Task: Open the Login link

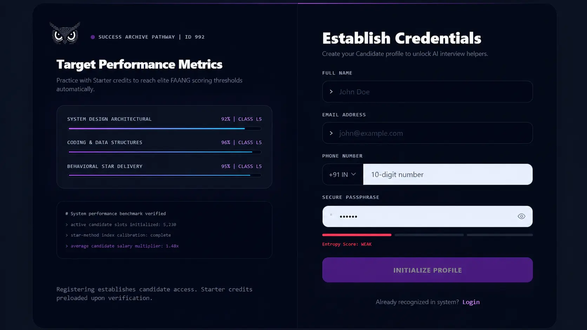Action: (x=471, y=302)
